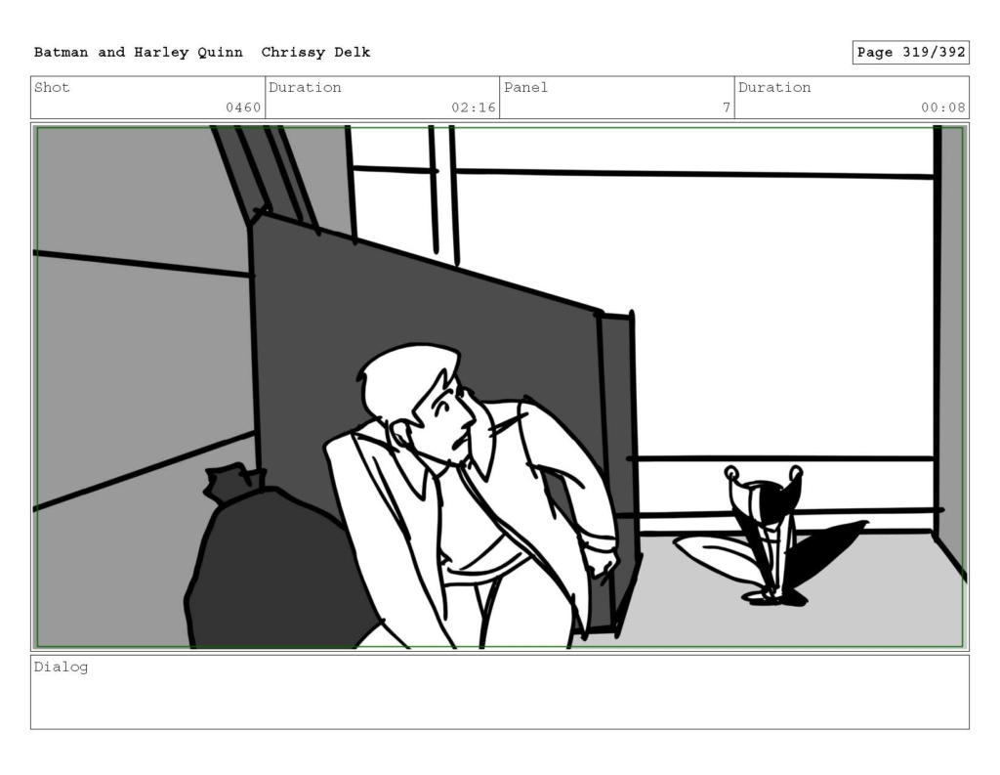The width and height of the screenshot is (1000, 775).
Task: Click the 'Shot' field label
Action: point(52,87)
